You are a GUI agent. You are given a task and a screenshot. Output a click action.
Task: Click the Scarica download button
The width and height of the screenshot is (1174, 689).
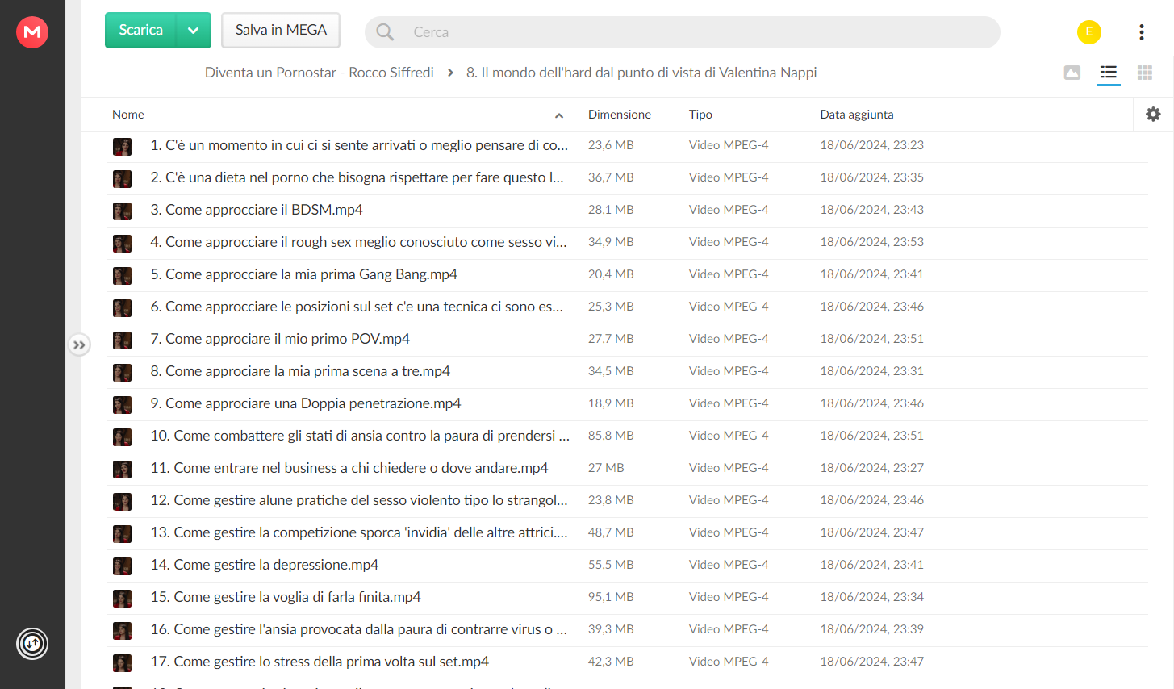[x=141, y=31]
